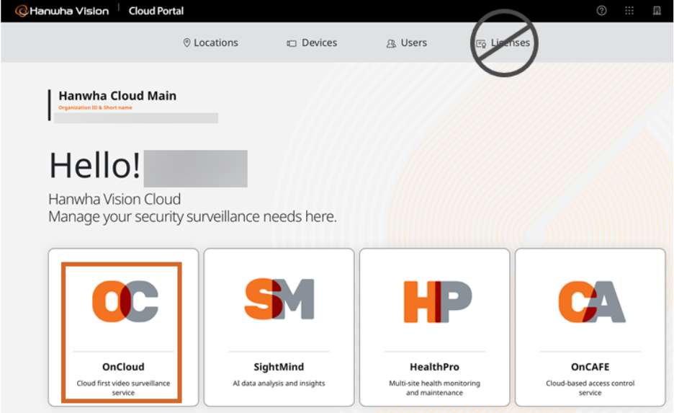Switch to the Devices tab

pos(312,43)
